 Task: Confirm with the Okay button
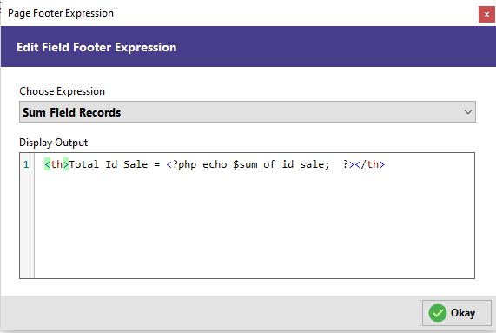coord(456,313)
